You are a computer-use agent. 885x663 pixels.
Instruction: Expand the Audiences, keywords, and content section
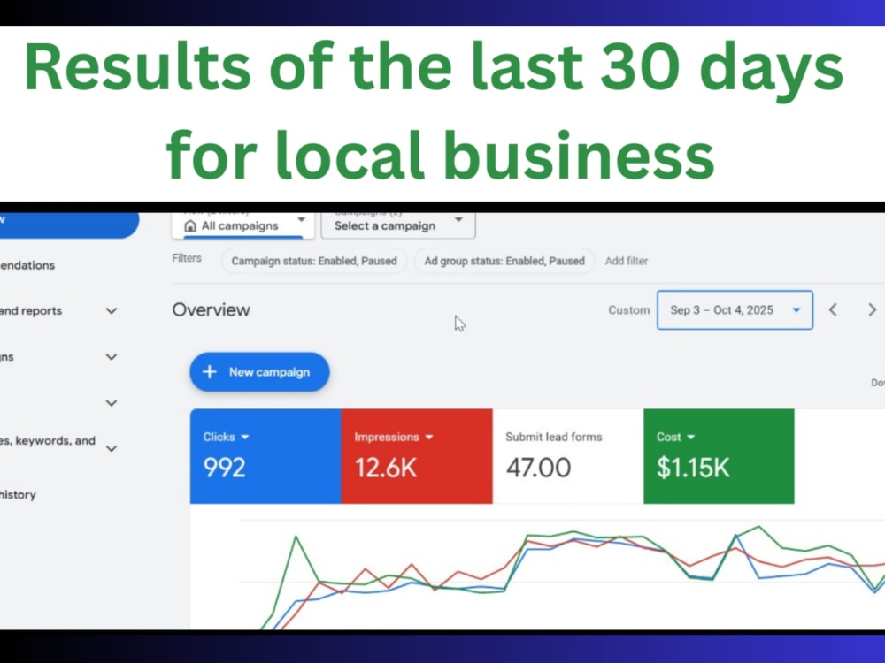(112, 449)
